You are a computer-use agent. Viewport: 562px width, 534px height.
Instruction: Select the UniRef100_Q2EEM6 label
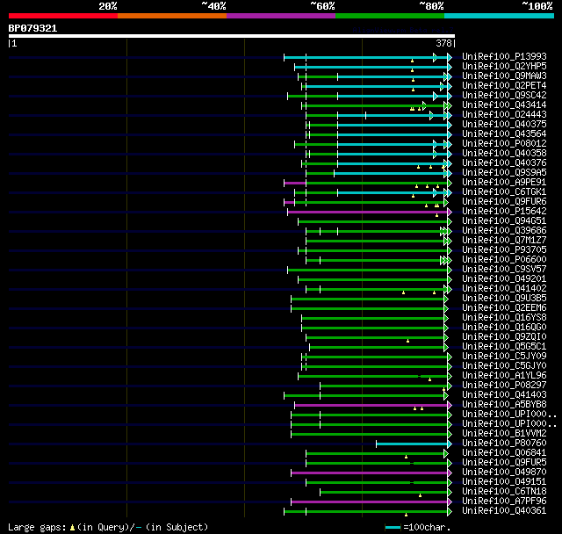504,308
